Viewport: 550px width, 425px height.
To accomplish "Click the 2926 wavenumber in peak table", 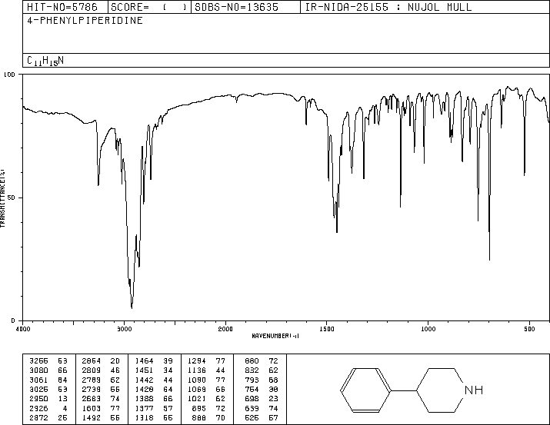I will (x=38, y=409).
